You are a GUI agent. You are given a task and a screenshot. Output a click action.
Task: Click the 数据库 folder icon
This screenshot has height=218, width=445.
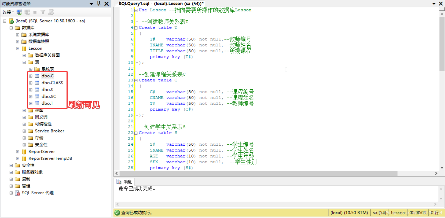pyautogui.click(x=18, y=28)
